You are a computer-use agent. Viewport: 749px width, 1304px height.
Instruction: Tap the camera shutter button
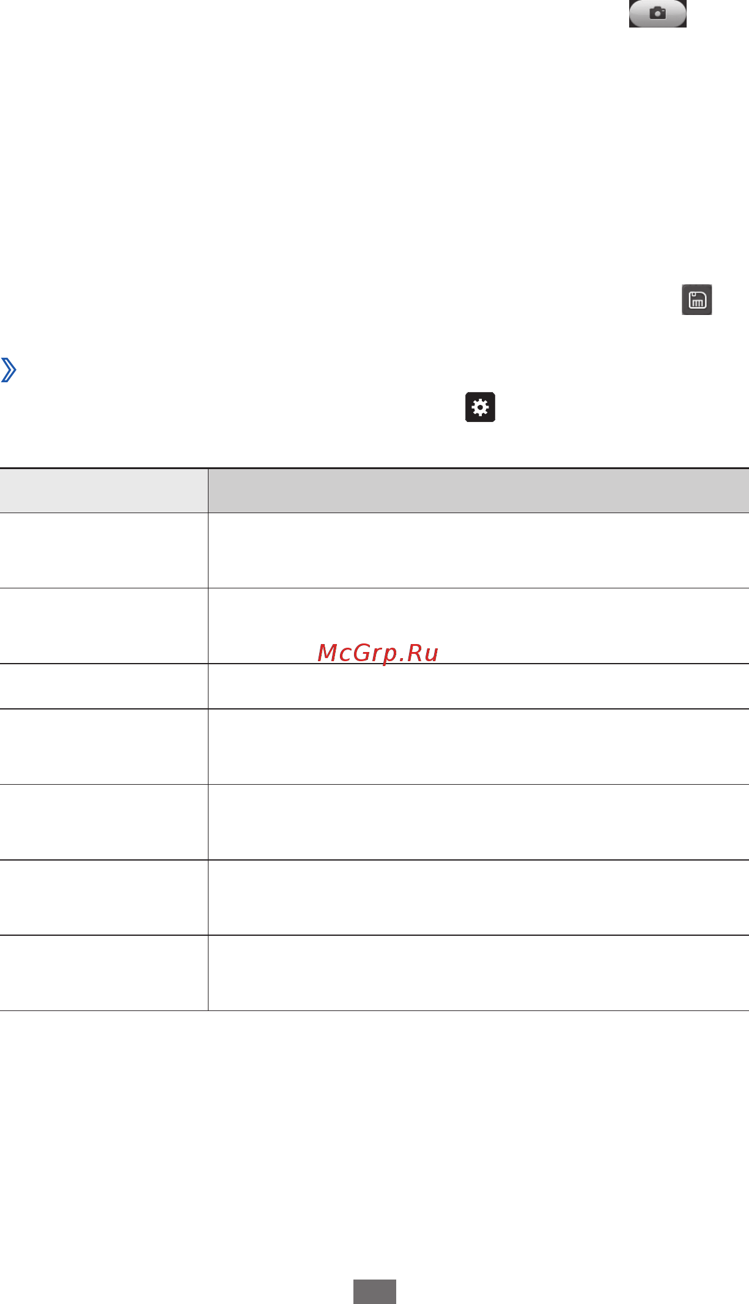[657, 13]
